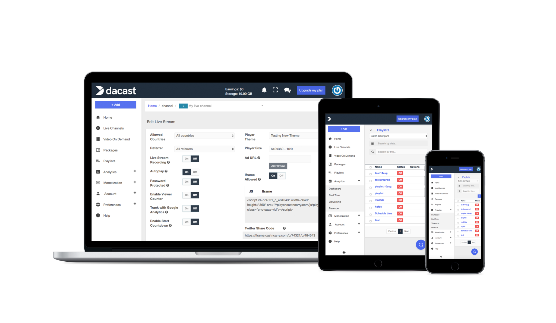Click the Video On Demand sidebar icon

(98, 138)
